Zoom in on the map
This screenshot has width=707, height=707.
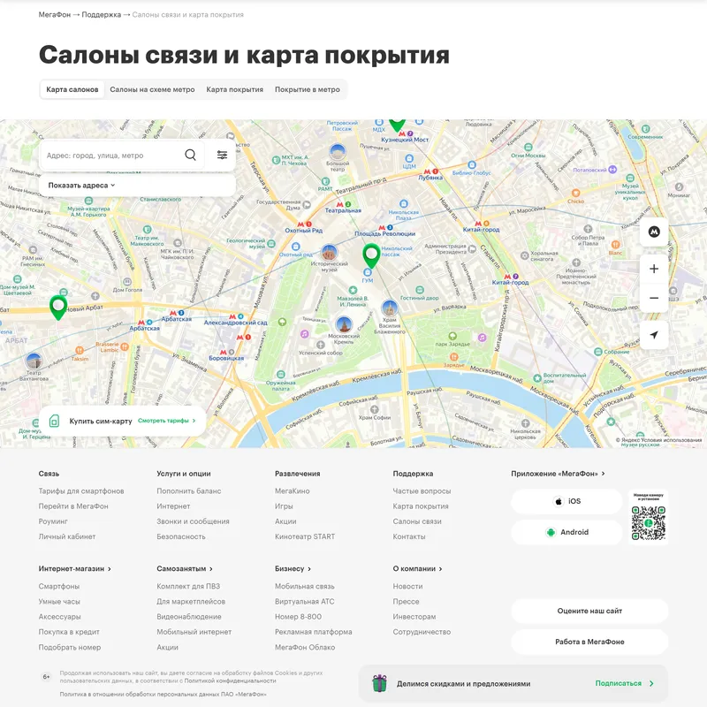click(x=653, y=269)
